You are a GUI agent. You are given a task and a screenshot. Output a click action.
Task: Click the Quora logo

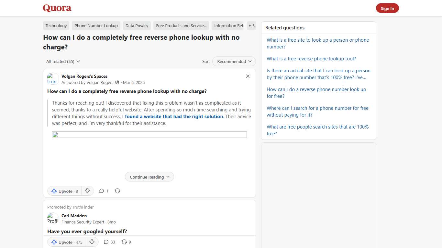(x=57, y=8)
